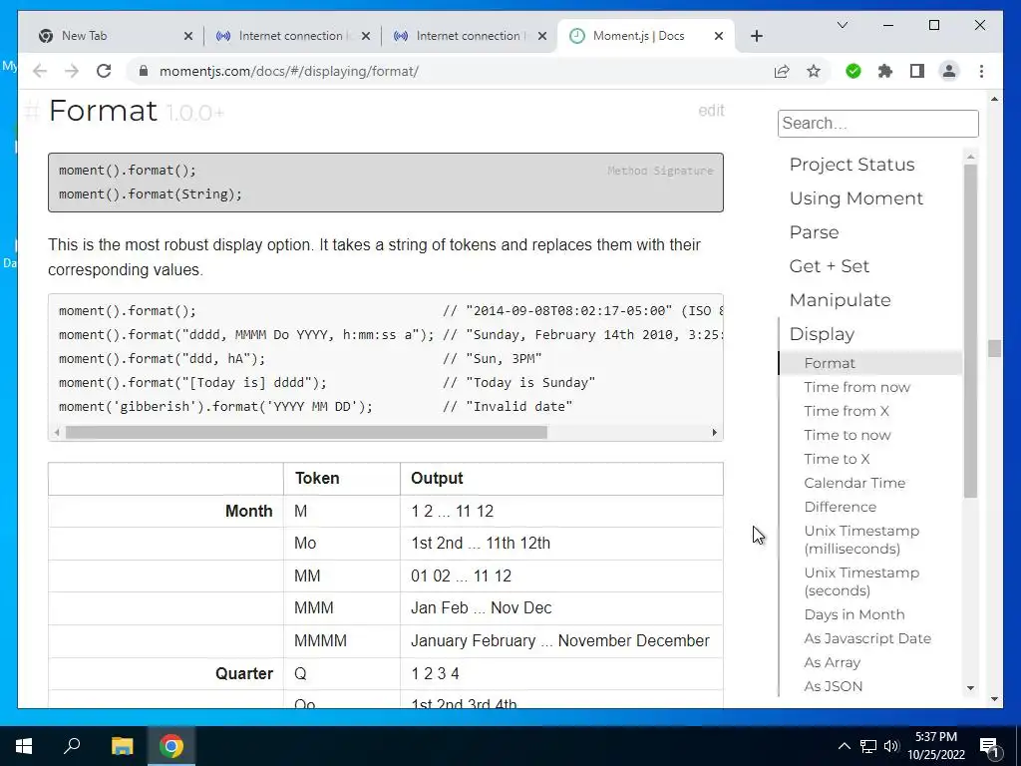This screenshot has width=1021, height=766.
Task: Select As Javascript Date in sidebar
Action: [x=867, y=638]
